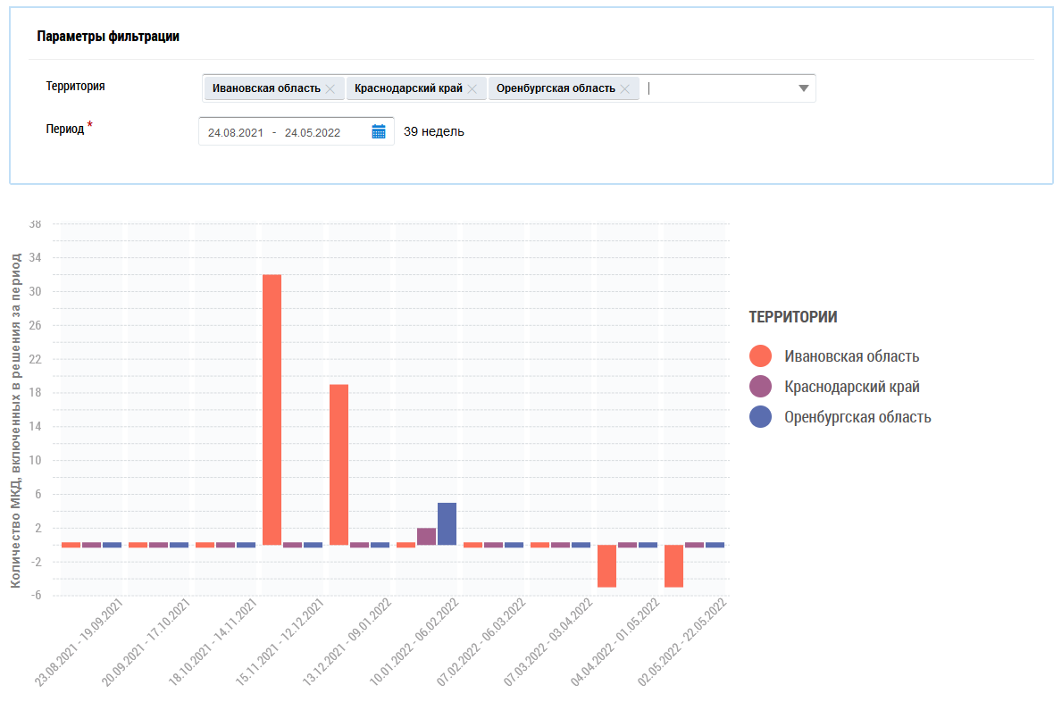Remove the Краснодарский край tag
This screenshot has height=702, width=1062.
point(472,88)
